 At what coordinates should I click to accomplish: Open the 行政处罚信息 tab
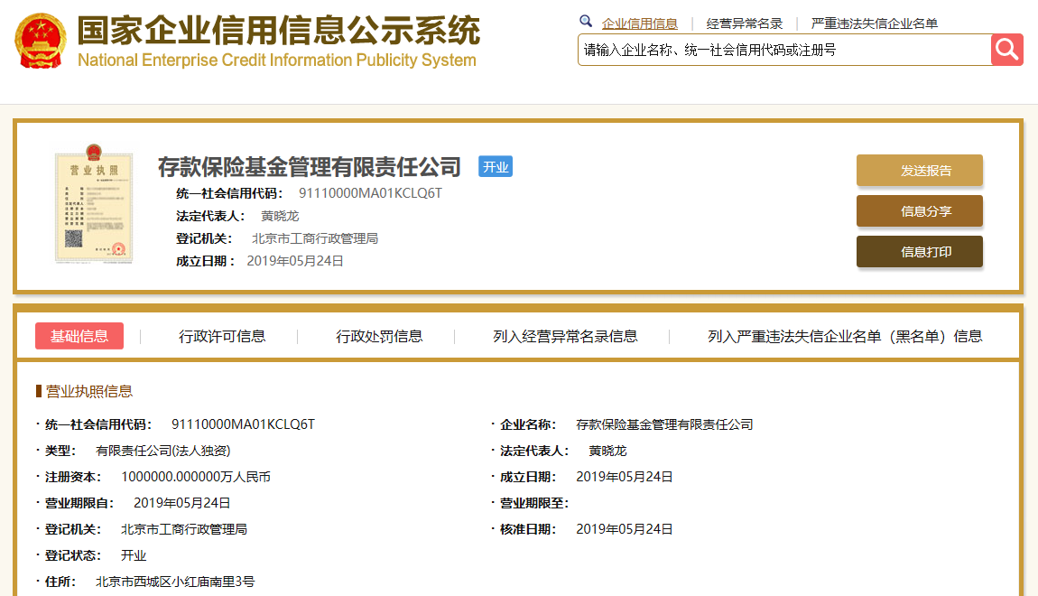point(379,337)
